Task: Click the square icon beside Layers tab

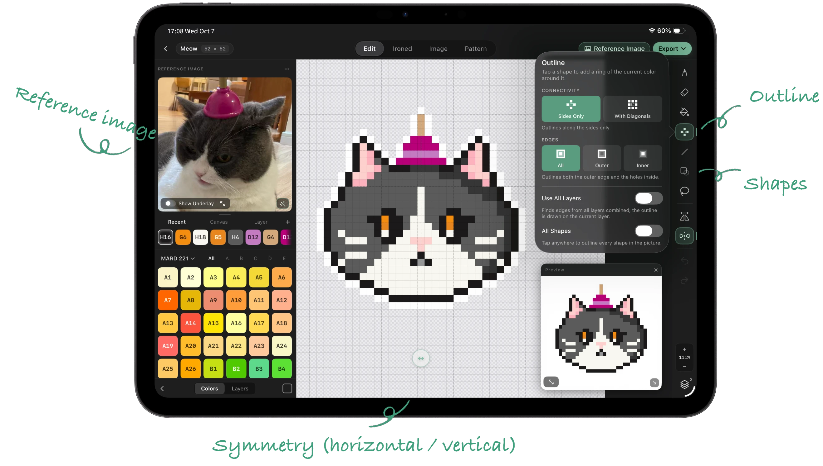Action: click(x=287, y=388)
